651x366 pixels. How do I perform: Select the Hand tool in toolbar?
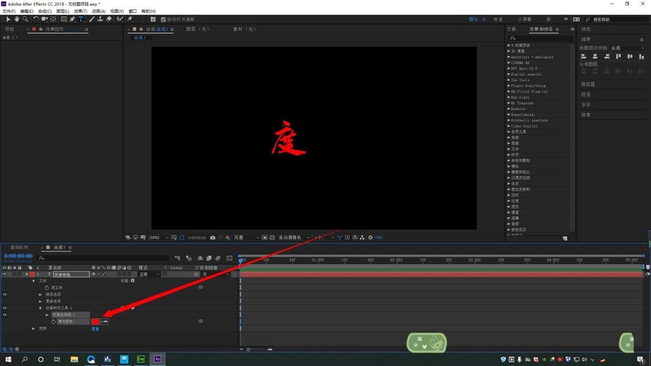pos(16,19)
